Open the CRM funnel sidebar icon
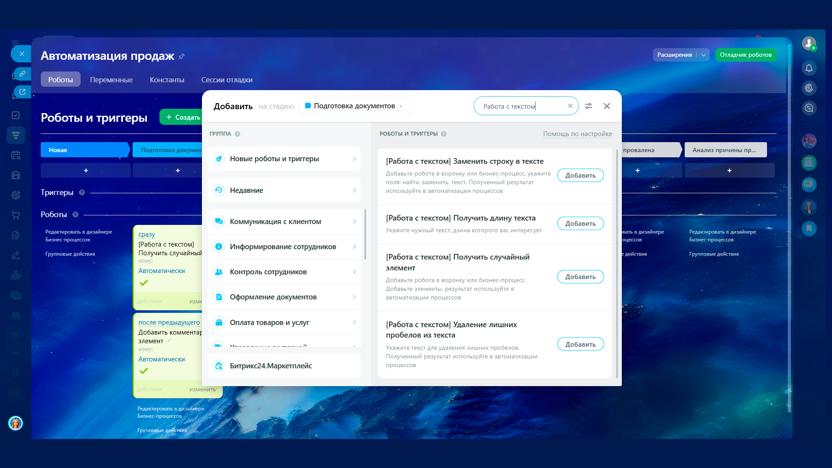Viewport: 832px width, 468px height. pyautogui.click(x=16, y=135)
